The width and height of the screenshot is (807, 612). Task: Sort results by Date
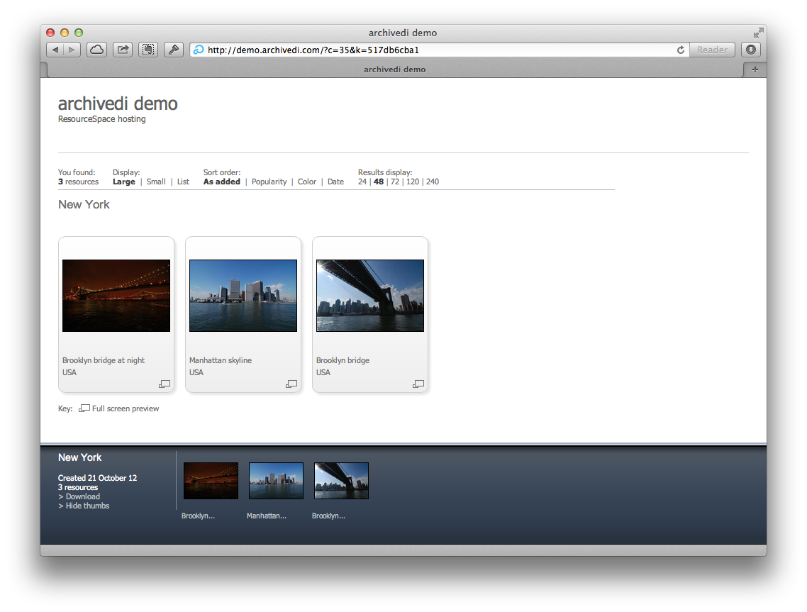(335, 182)
